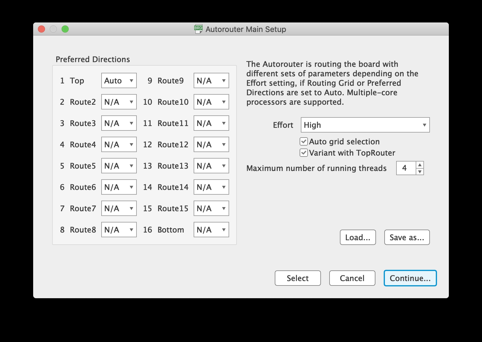
Task: Close the Autorouter Main Setup window
Action: tap(41, 29)
